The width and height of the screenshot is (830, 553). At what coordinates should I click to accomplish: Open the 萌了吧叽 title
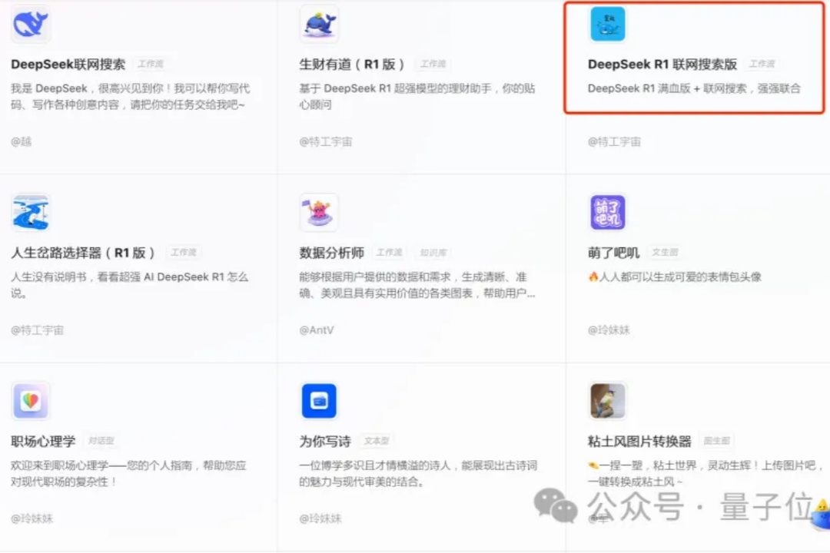click(x=613, y=253)
